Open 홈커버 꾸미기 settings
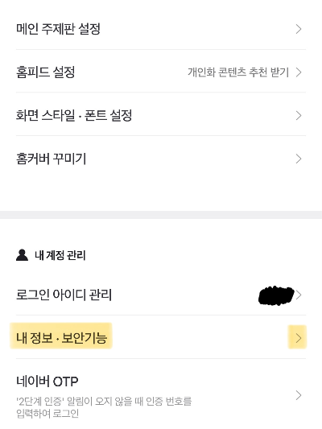The width and height of the screenshot is (322, 429). [161, 159]
